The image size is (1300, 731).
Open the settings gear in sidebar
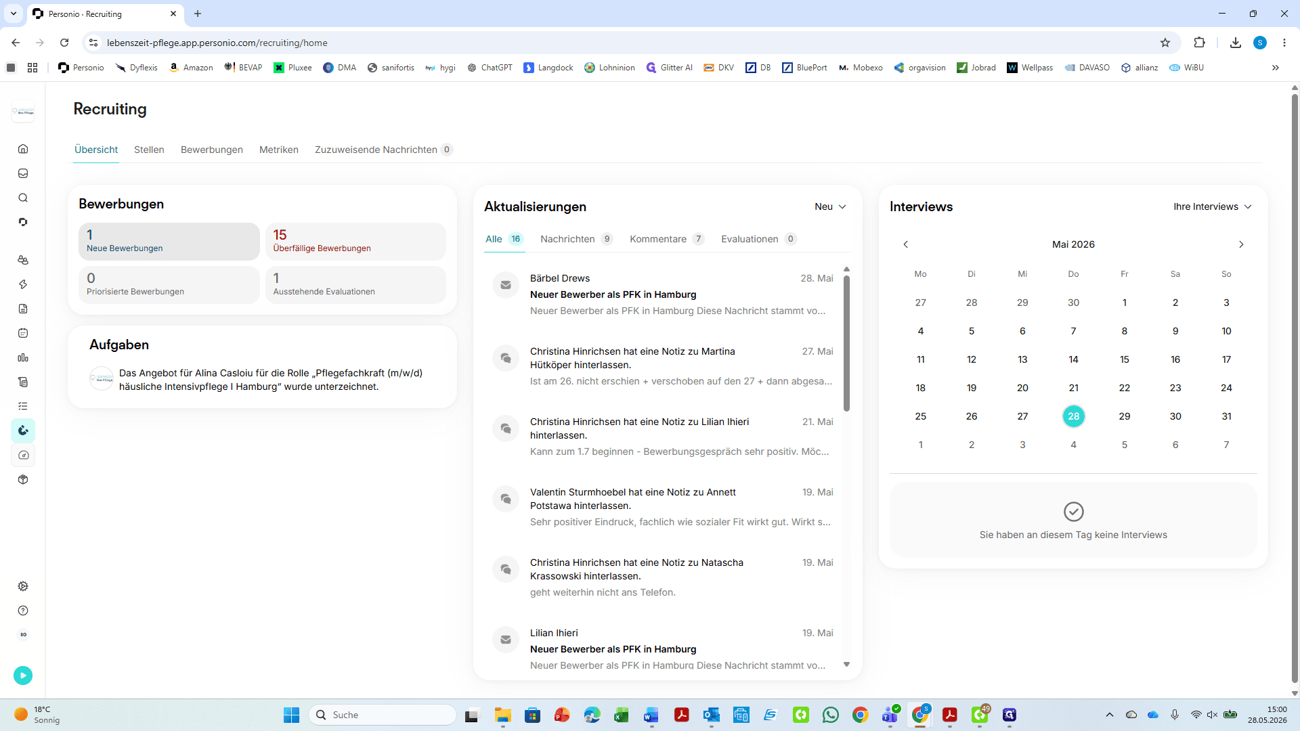(x=23, y=586)
